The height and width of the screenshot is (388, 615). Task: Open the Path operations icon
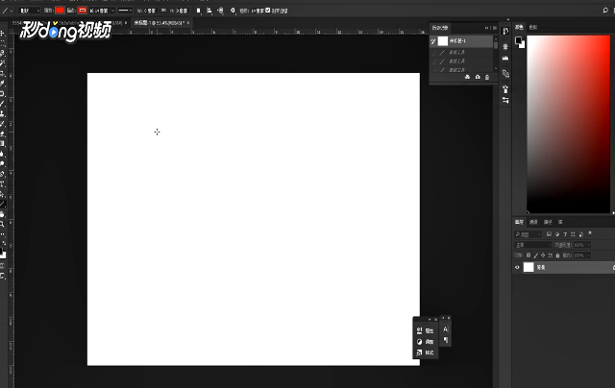pos(198,11)
